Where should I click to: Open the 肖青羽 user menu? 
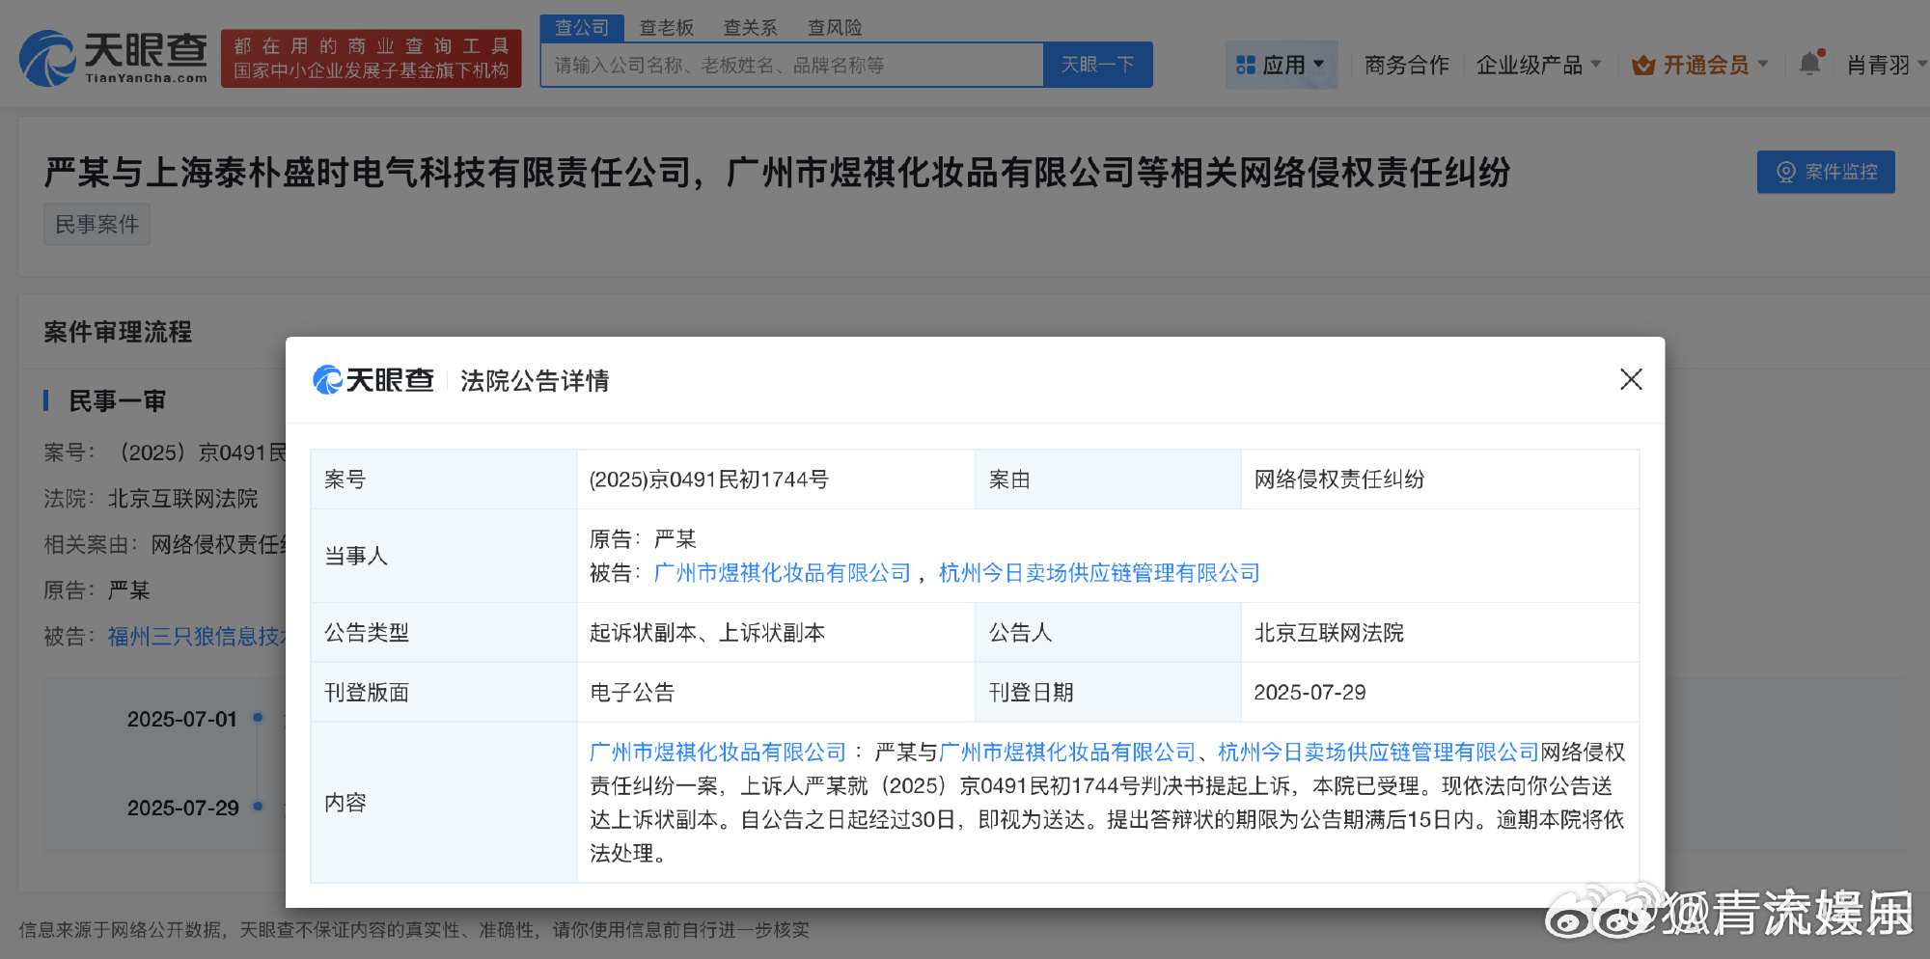1885,65
